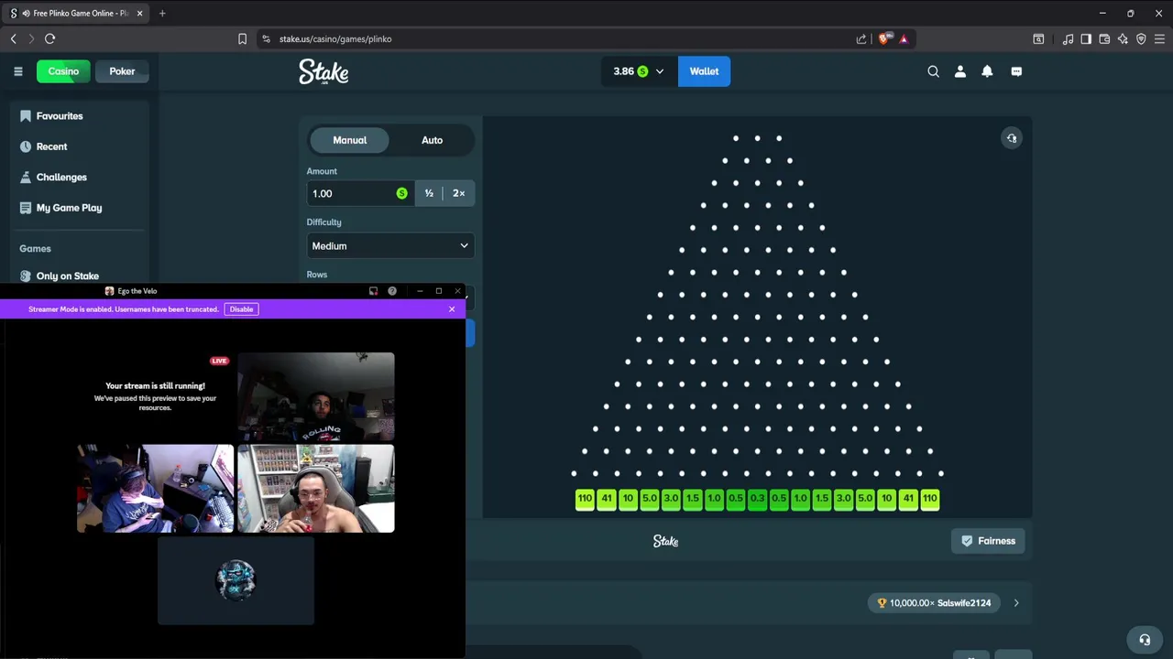The width and height of the screenshot is (1173, 659).
Task: Open the notifications bell
Action: coord(987,71)
